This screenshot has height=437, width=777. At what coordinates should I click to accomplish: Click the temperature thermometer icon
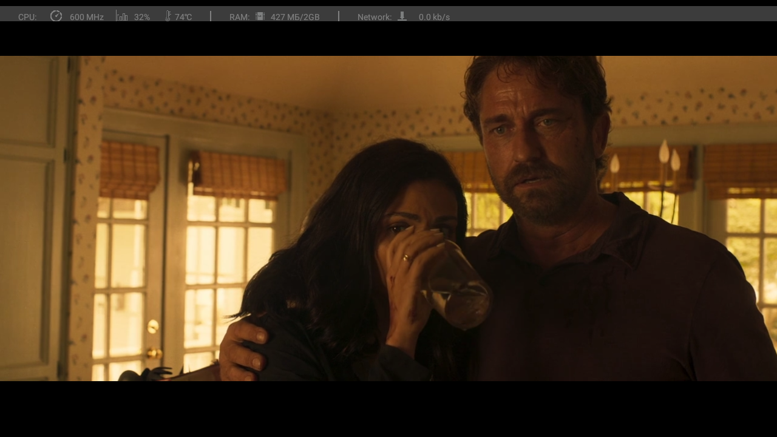tap(168, 16)
